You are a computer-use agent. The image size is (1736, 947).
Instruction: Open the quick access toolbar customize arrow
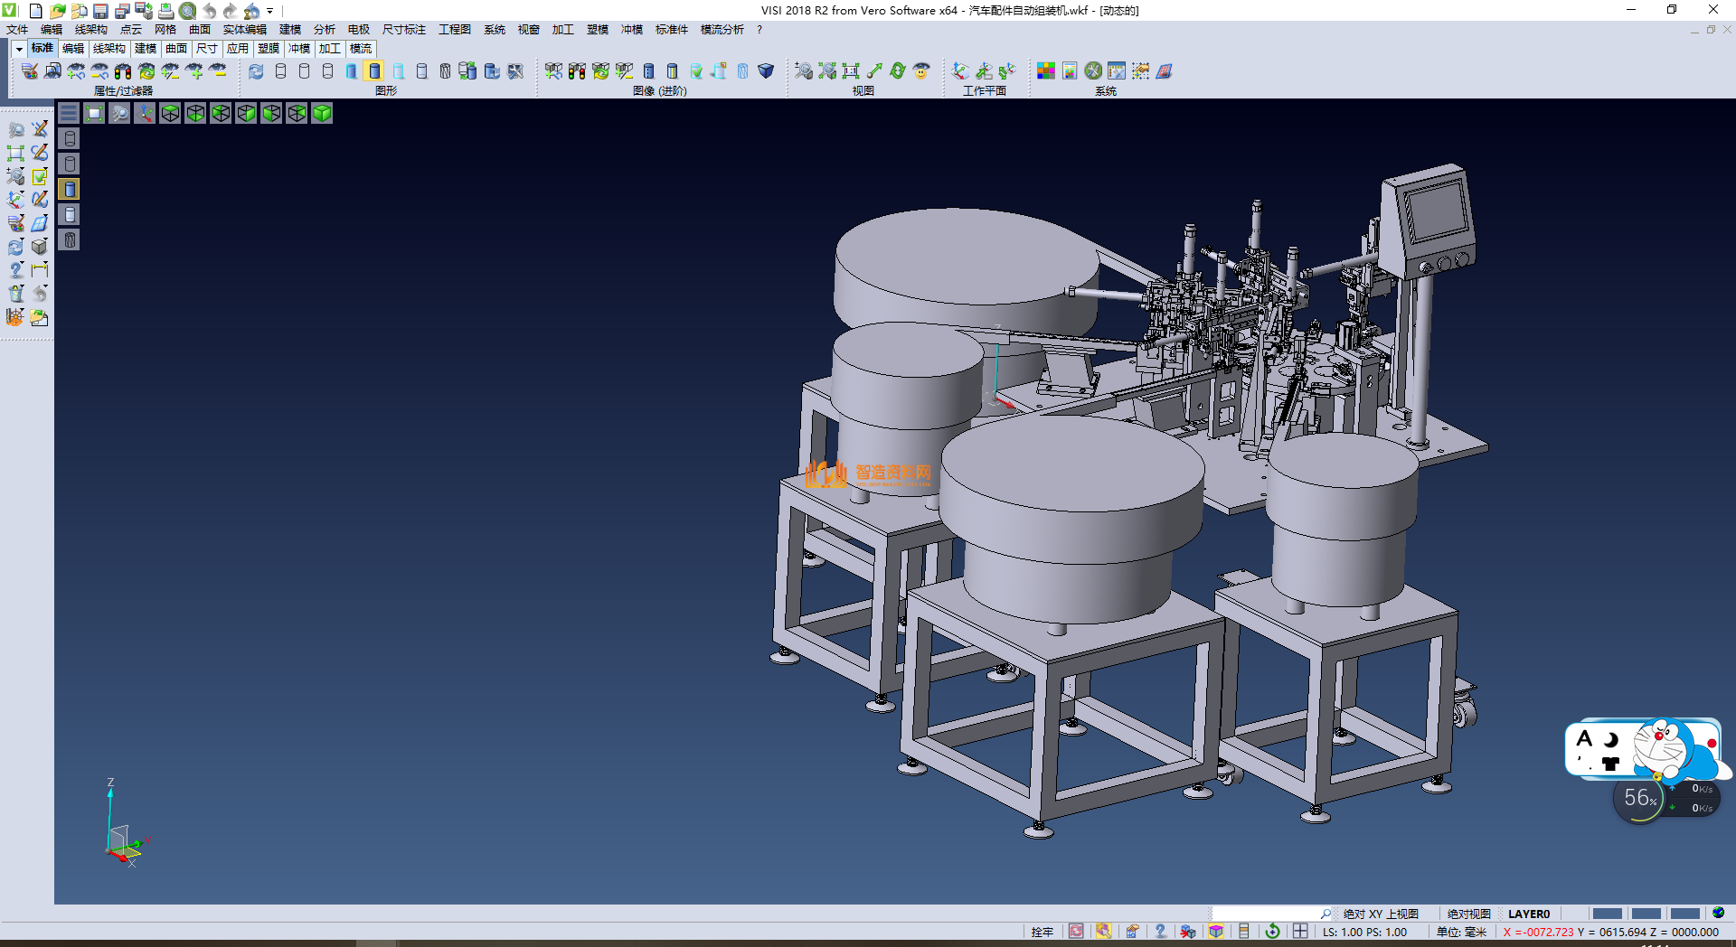(269, 12)
